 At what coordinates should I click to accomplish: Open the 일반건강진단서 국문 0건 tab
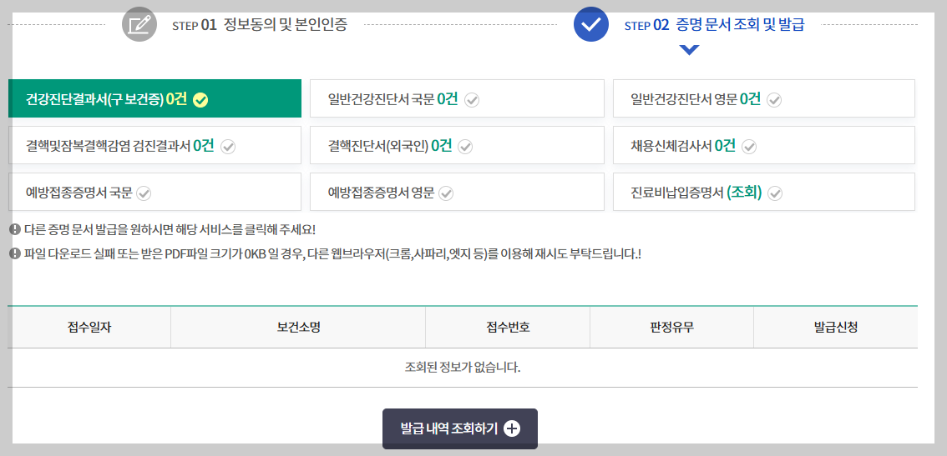tap(457, 98)
